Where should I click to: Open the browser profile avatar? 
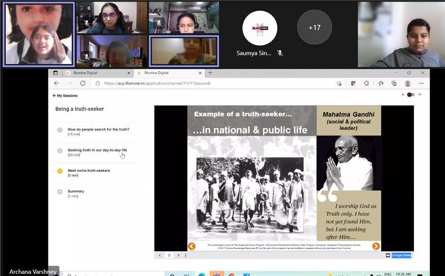408,83
